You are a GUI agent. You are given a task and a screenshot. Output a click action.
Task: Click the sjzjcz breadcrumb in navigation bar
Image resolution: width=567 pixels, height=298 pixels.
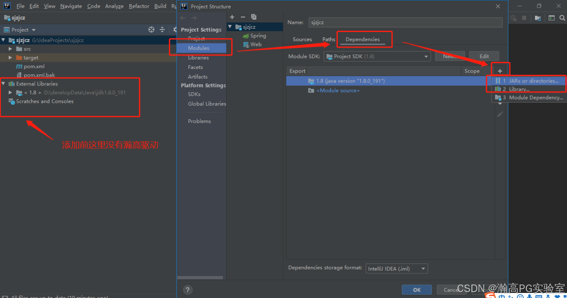coord(14,18)
